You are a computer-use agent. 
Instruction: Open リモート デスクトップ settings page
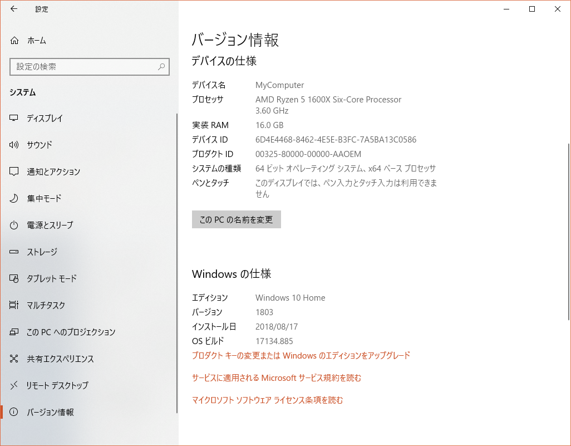pyautogui.click(x=88, y=385)
